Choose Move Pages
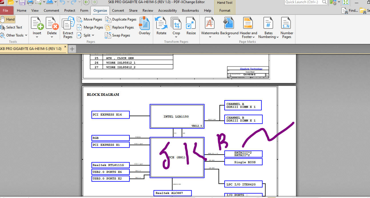Image resolution: width=370 pixels, height=198 pixels. [x=89, y=19]
